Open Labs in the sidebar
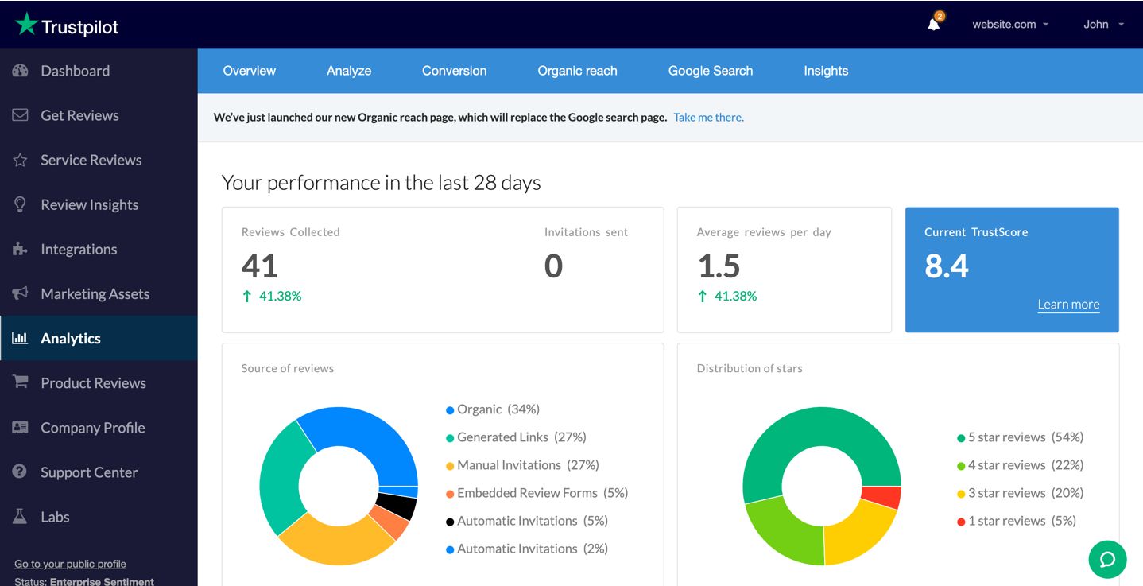 click(x=99, y=517)
